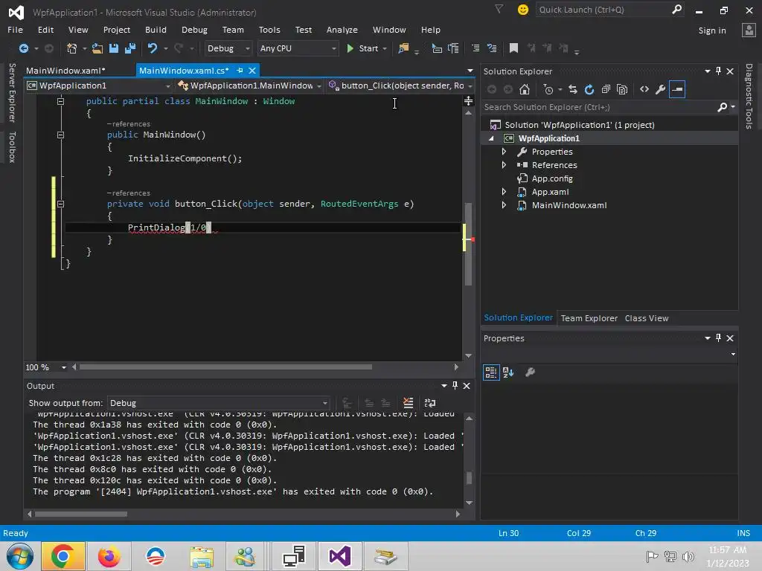The image size is (762, 571).
Task: Click Sync with Active Document icon
Action: [573, 89]
